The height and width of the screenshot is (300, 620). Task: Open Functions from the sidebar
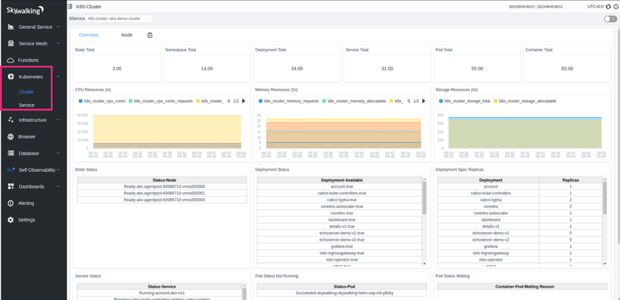(x=28, y=60)
